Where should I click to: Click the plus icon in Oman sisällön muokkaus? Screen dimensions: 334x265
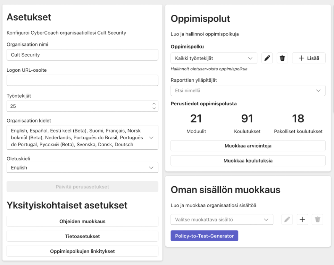(302, 220)
